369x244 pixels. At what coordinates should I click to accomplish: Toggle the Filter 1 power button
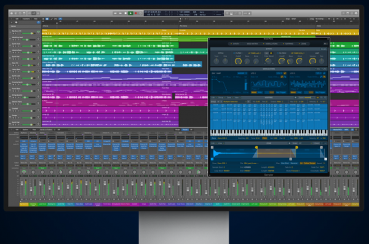click(234, 53)
